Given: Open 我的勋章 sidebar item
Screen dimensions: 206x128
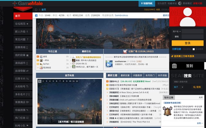Looking at the screenshot, I should point(23,55).
